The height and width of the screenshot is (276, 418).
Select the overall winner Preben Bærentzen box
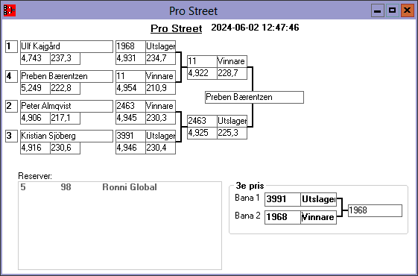coord(254,98)
